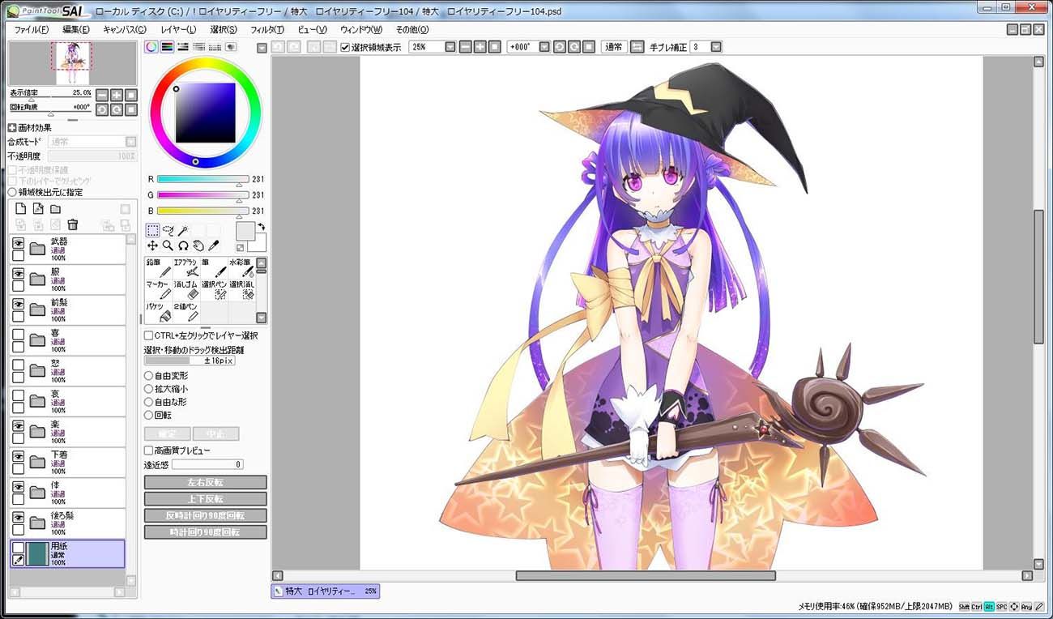Select the 回転 radio option

pos(148,415)
